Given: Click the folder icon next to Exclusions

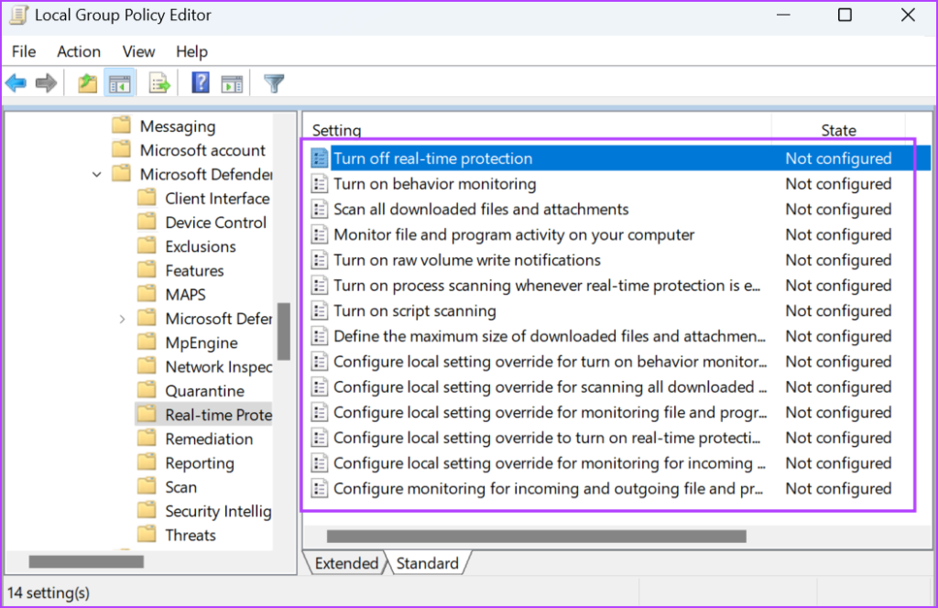Looking at the screenshot, I should [x=147, y=245].
